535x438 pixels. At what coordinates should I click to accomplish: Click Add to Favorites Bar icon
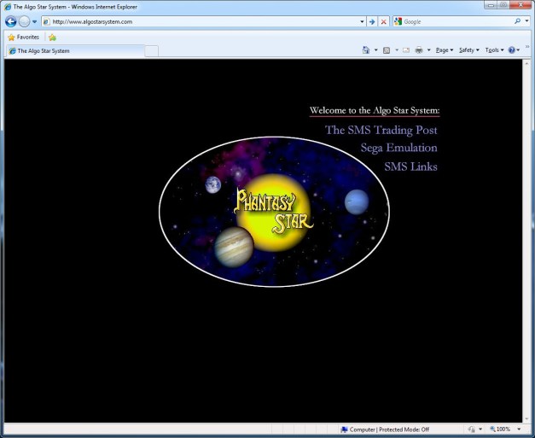click(x=52, y=38)
